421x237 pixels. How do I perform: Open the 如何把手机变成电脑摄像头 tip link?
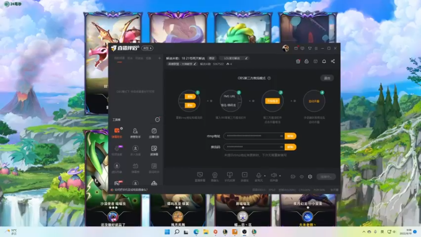pos(131,190)
